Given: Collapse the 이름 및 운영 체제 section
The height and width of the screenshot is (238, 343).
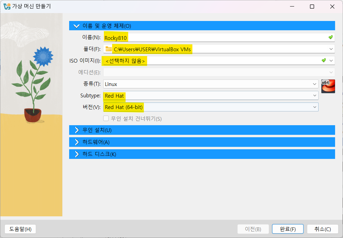Looking at the screenshot, I should point(202,26).
